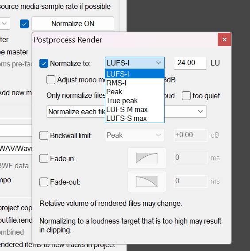Screen dimensions: 250x251
Task: Untick the checkbox beside Normalize ON button
Action: coord(24,24)
